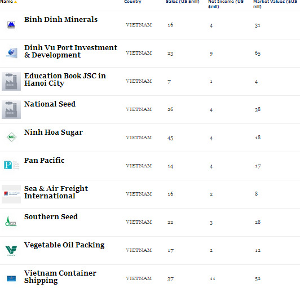This screenshot has width=300, height=288.
Task: Click the Vietnam Container Shipping logo
Action: (x=11, y=278)
